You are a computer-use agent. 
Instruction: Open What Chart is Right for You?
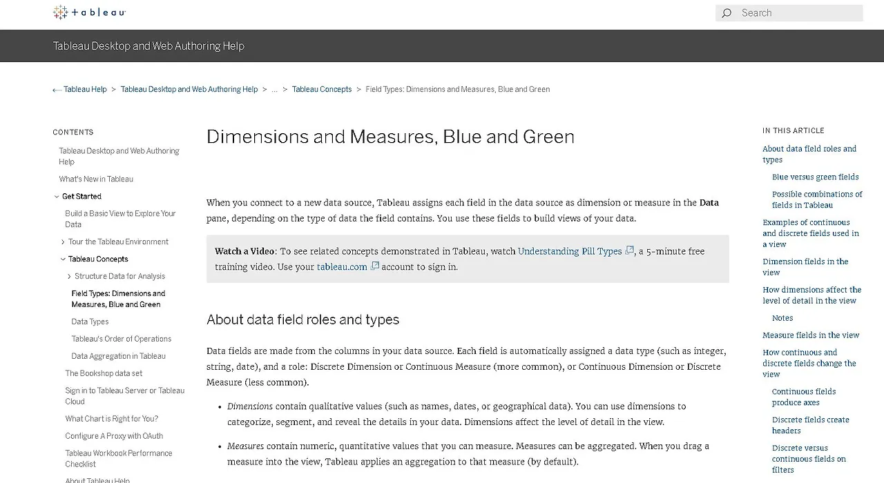click(111, 420)
